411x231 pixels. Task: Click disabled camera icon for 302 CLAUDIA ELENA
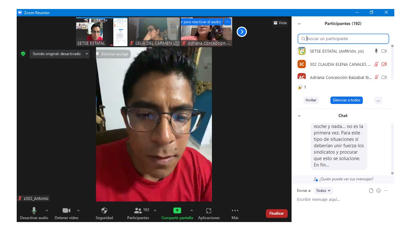click(384, 64)
